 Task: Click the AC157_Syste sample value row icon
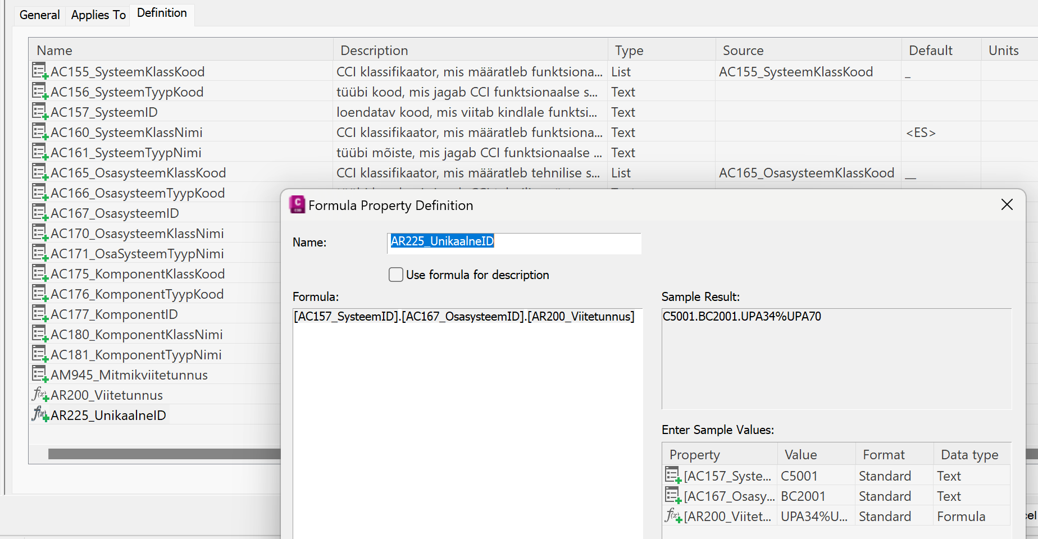tap(673, 476)
